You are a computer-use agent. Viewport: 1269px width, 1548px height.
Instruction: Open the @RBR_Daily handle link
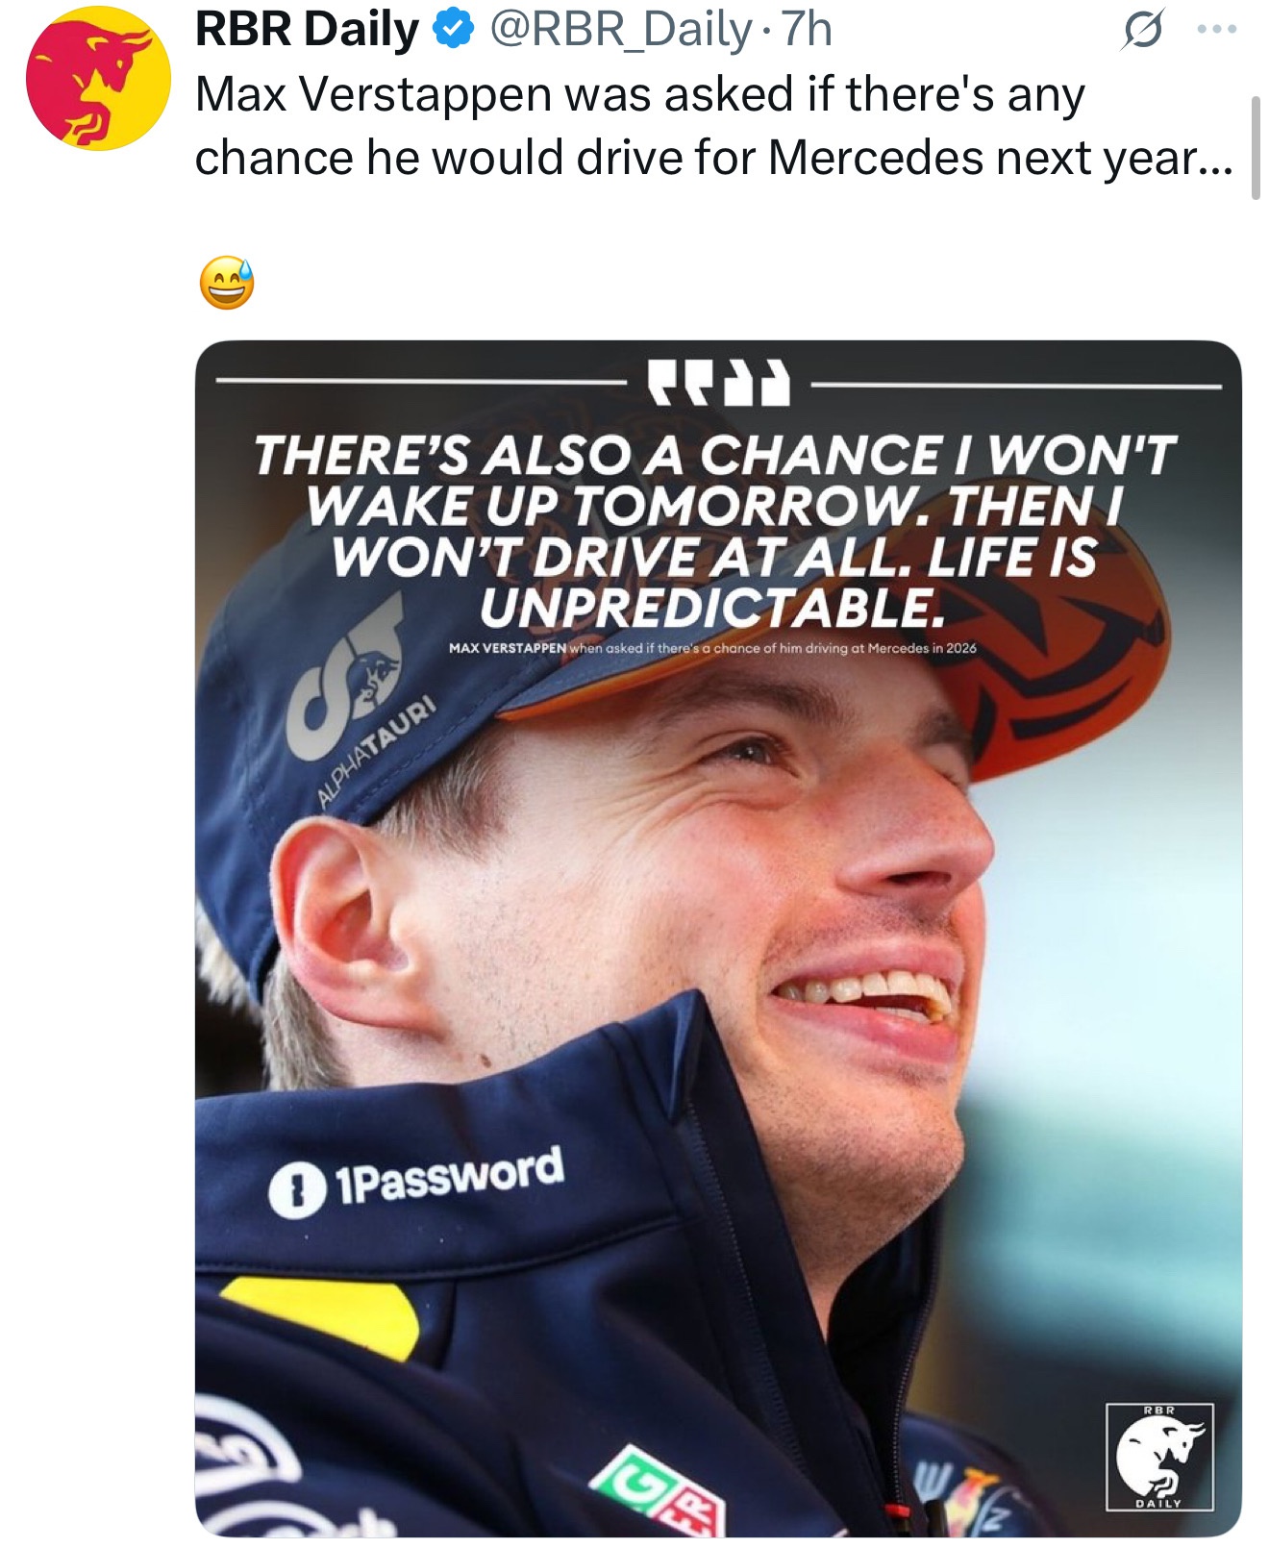click(x=620, y=30)
